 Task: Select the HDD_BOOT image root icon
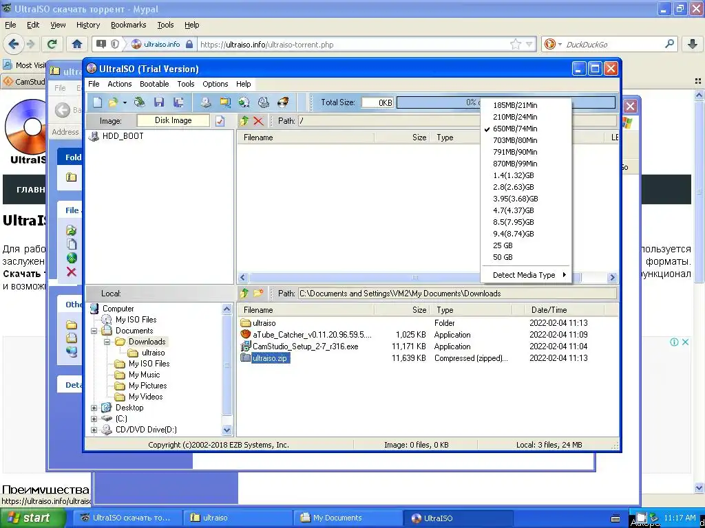94,137
